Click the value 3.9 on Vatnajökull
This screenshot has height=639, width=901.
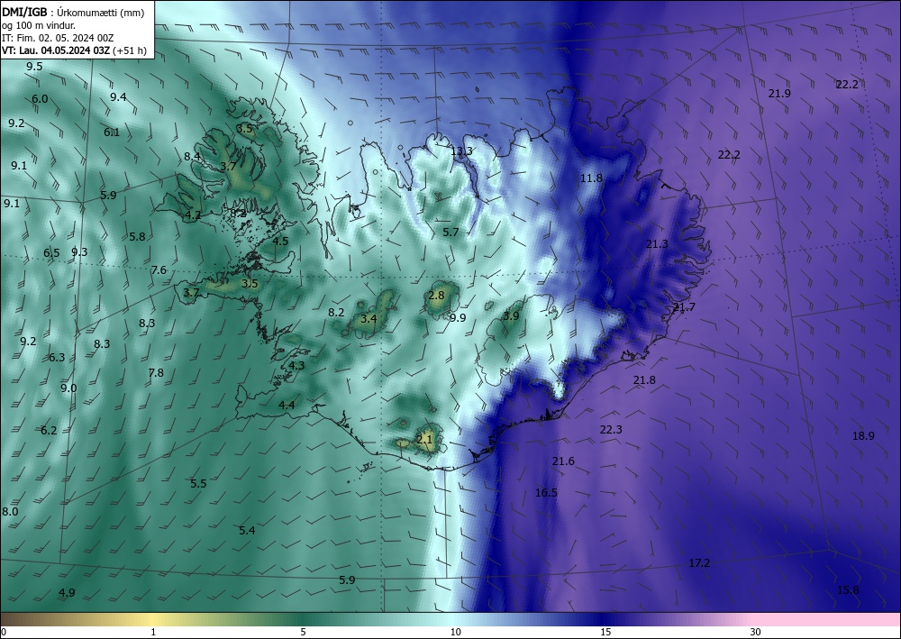coord(511,316)
